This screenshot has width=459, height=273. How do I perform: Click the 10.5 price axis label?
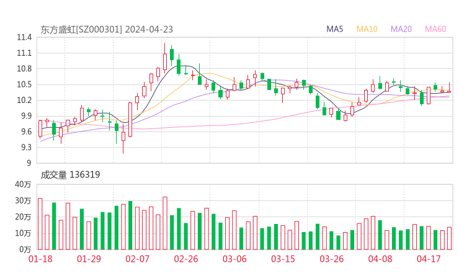pos(24,84)
